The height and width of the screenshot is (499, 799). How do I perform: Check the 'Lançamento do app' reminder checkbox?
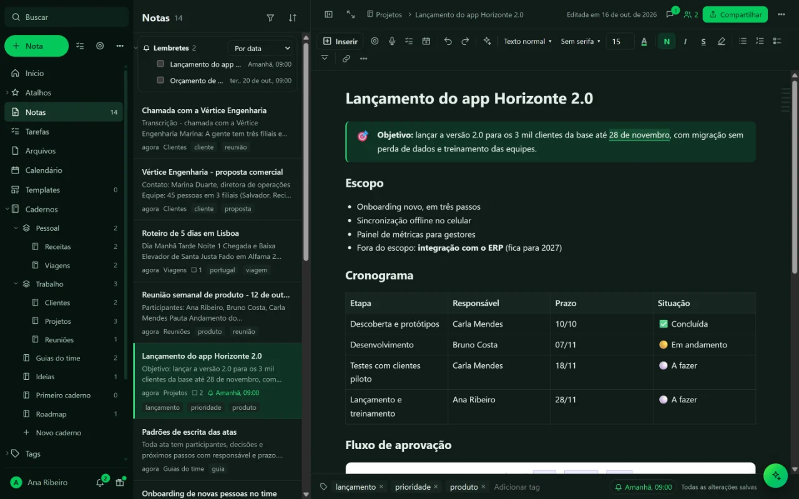(x=160, y=64)
